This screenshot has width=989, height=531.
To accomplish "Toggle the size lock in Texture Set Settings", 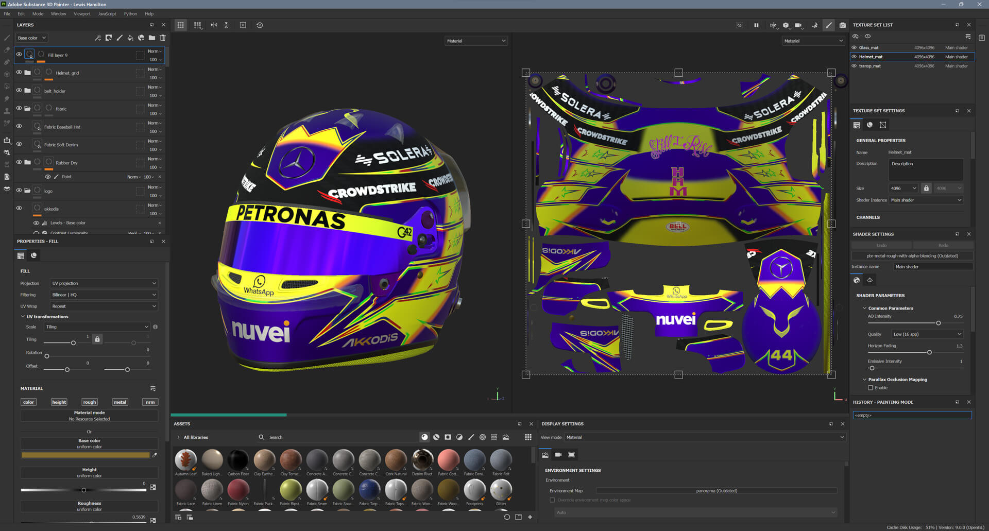I will click(x=926, y=188).
